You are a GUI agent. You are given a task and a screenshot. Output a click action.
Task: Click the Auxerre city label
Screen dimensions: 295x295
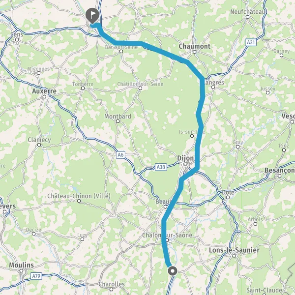(44, 91)
